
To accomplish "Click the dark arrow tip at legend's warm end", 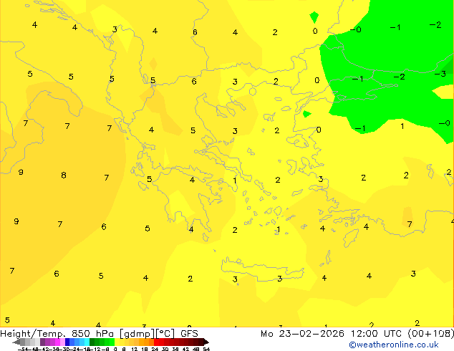I will (206, 342).
